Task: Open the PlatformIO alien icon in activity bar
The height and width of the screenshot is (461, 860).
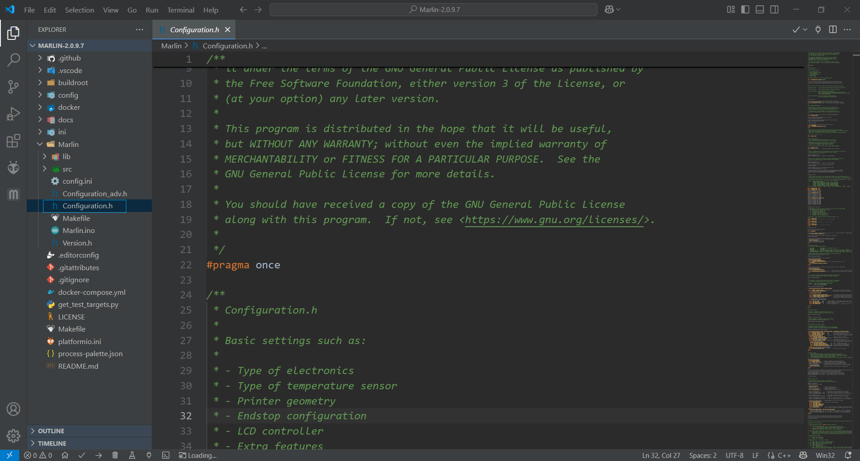Action: [x=13, y=168]
